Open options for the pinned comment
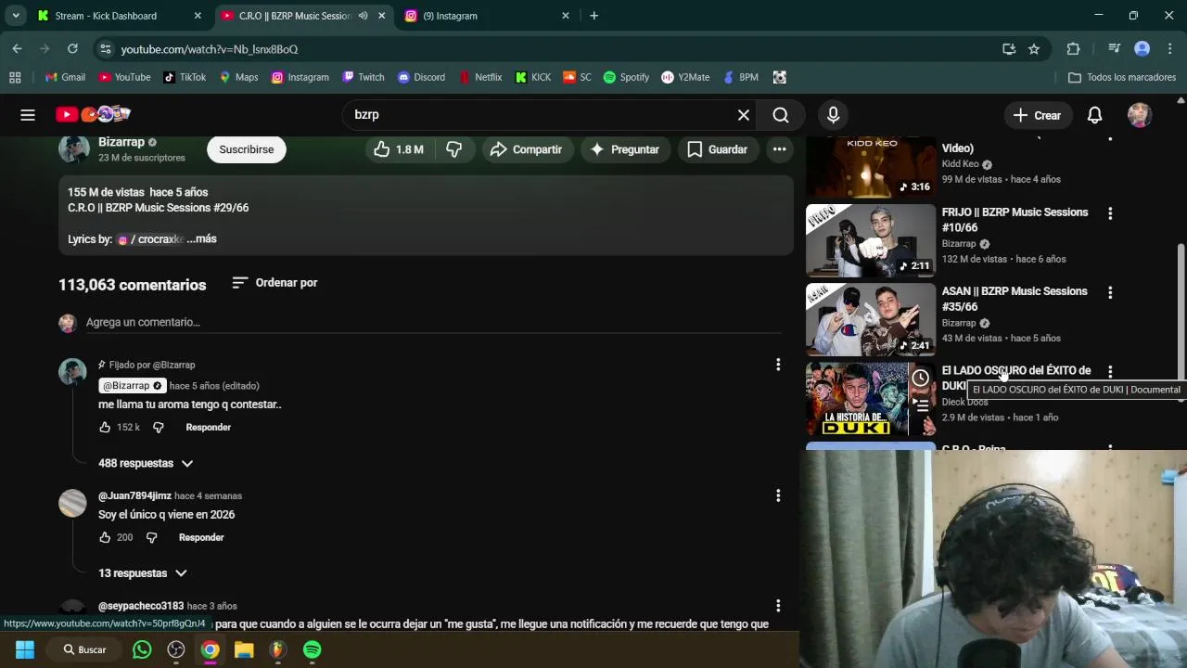Image resolution: width=1187 pixels, height=668 pixels. pyautogui.click(x=778, y=365)
